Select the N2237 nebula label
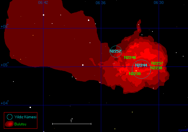This screenshot has height=132, width=188. [x=157, y=63]
